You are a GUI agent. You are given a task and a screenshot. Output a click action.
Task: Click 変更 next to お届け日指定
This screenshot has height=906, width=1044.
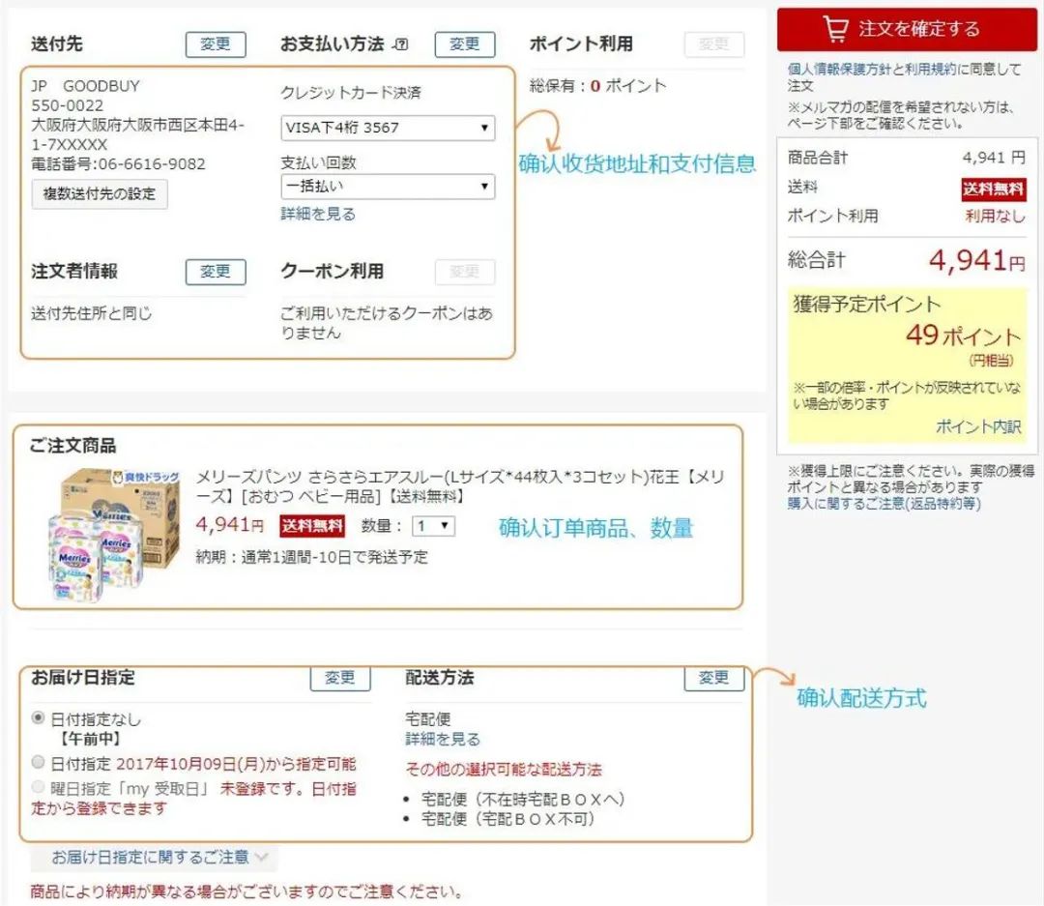coord(340,679)
